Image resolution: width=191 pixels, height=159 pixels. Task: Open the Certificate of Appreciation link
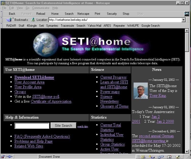[51, 101]
